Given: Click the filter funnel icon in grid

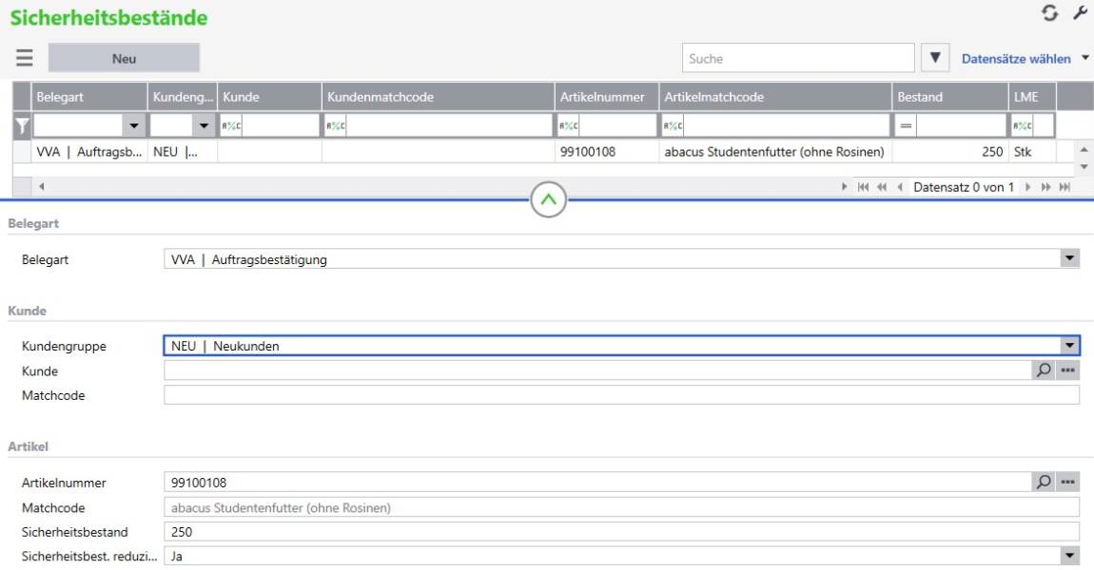Looking at the screenshot, I should (x=21, y=125).
